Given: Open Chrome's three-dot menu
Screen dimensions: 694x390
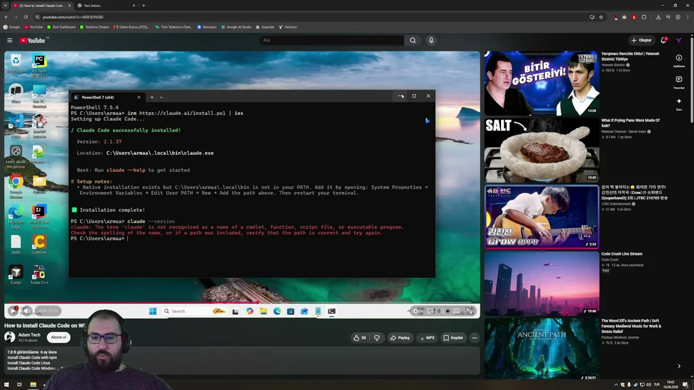Looking at the screenshot, I should coord(687,17).
